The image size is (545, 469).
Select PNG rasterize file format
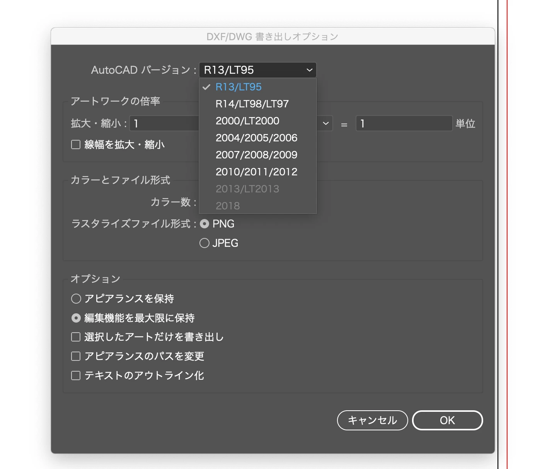coord(204,224)
